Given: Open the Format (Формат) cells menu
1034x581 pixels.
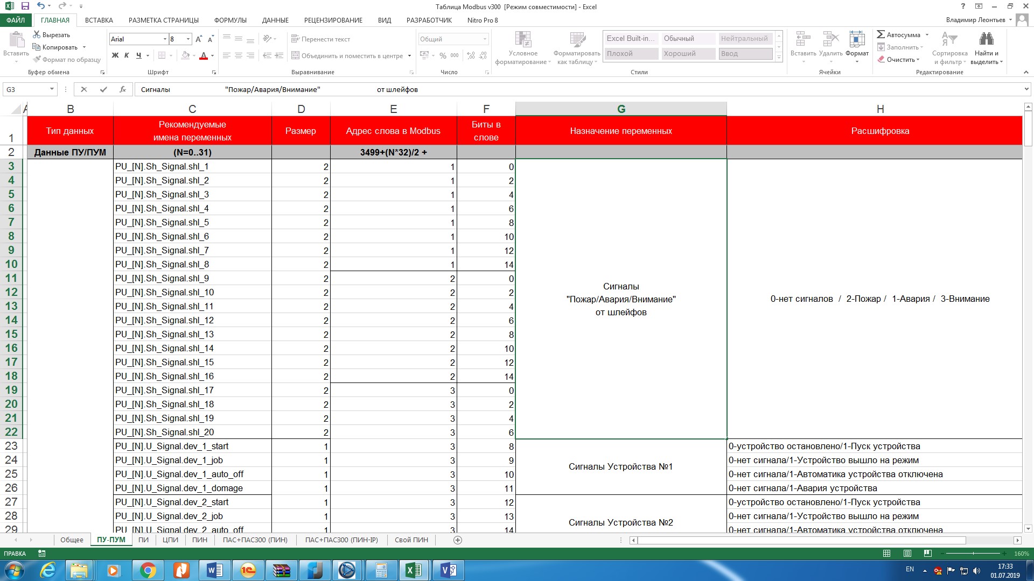Looking at the screenshot, I should point(857,47).
